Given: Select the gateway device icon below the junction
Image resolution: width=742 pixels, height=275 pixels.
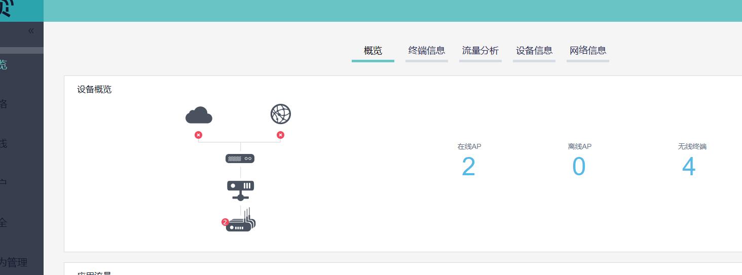Looking at the screenshot, I should (240, 159).
